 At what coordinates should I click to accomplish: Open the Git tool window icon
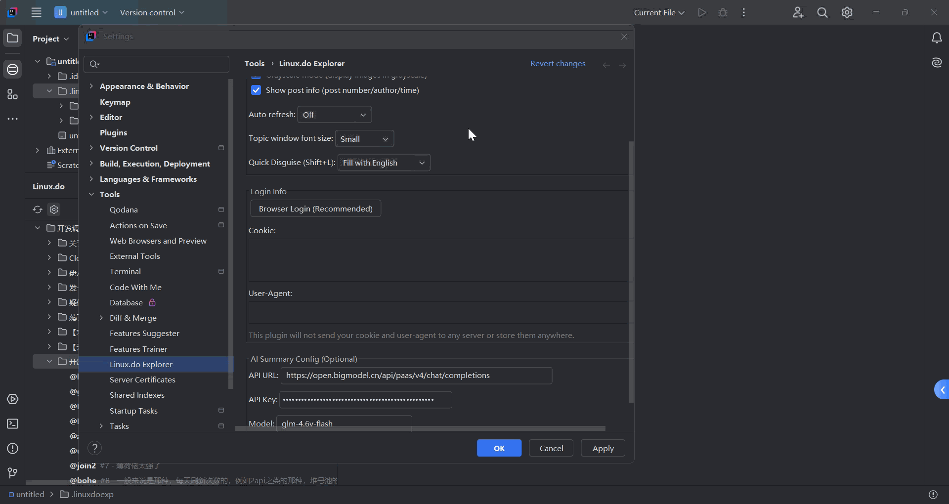coord(13,473)
